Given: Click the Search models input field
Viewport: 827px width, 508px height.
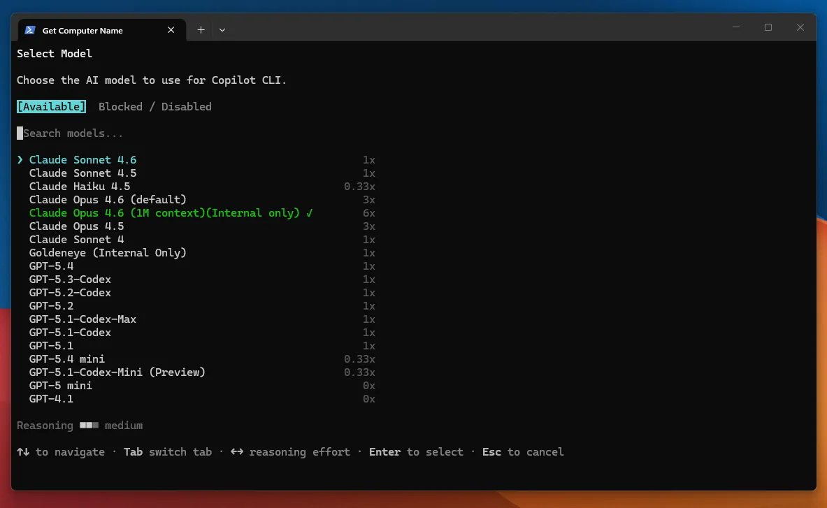Looking at the screenshot, I should (73, 133).
